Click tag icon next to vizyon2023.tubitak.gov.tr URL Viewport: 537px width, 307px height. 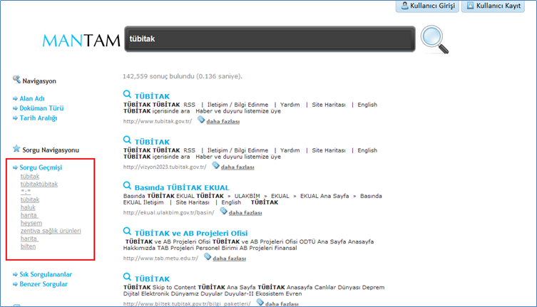click(216, 165)
